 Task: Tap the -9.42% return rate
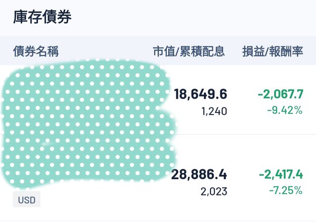click(284, 110)
